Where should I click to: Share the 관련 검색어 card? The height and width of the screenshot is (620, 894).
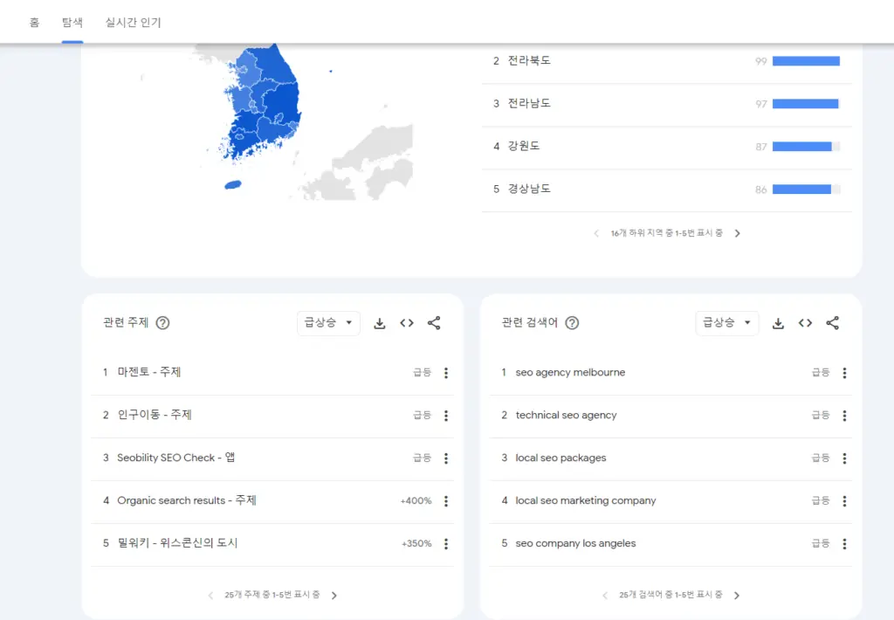coord(832,323)
